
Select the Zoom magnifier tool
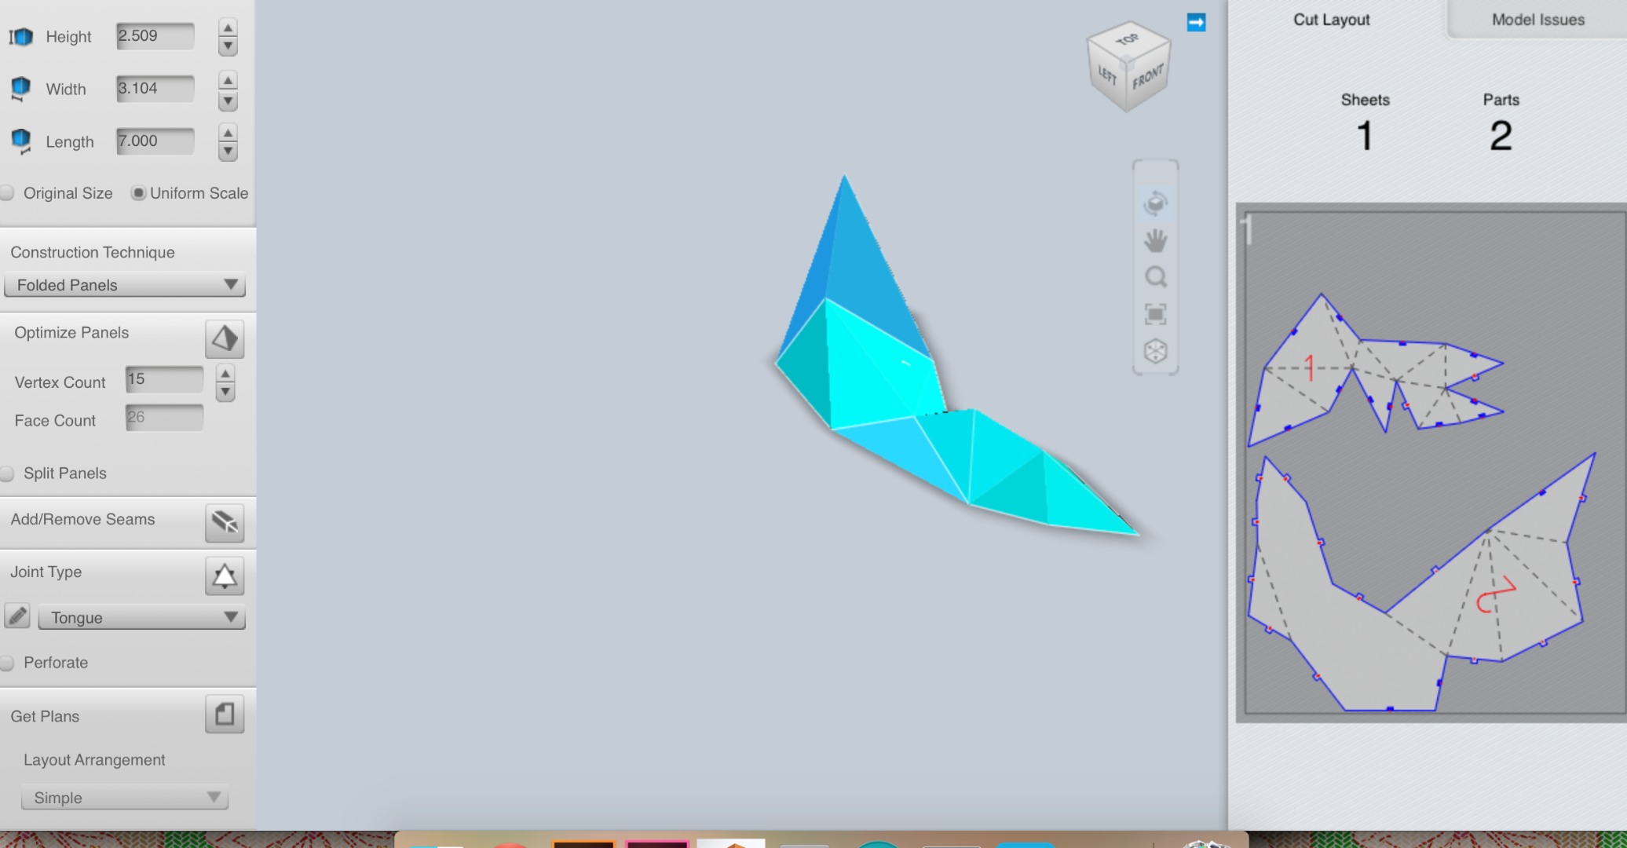pos(1156,276)
